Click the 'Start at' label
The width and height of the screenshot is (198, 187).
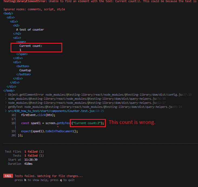tap(15, 160)
